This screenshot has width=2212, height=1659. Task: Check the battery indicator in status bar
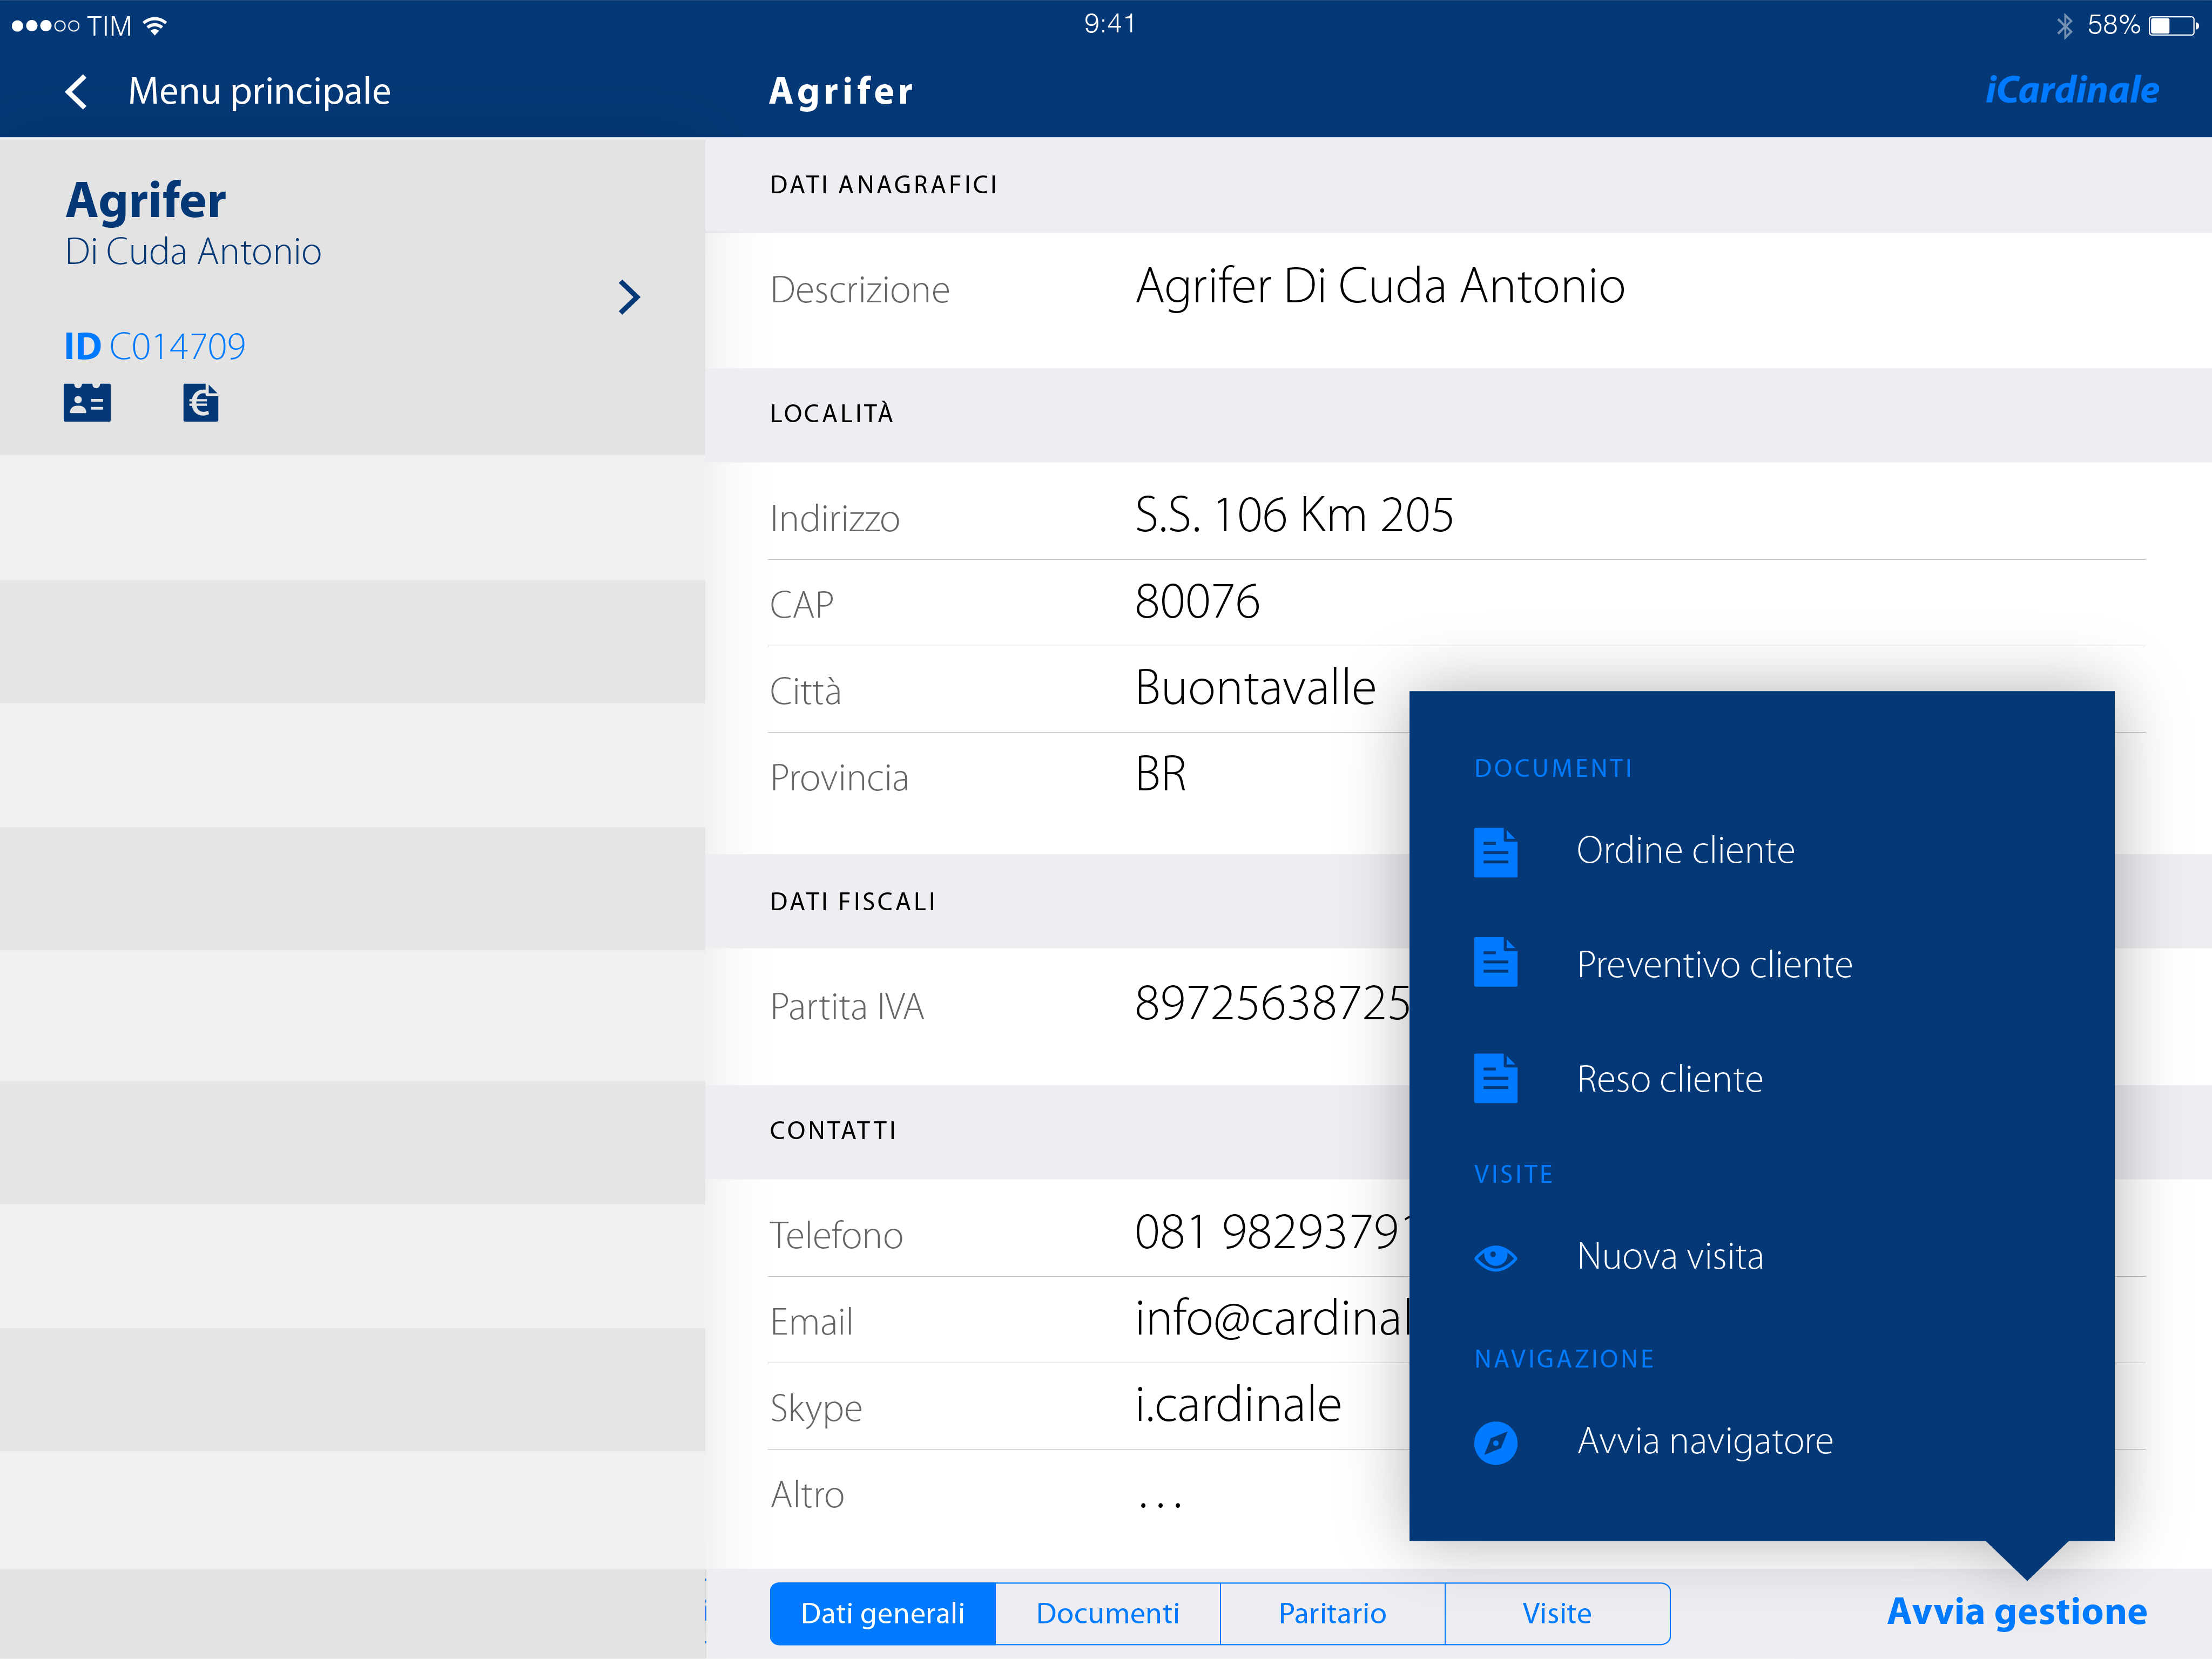click(x=2172, y=25)
